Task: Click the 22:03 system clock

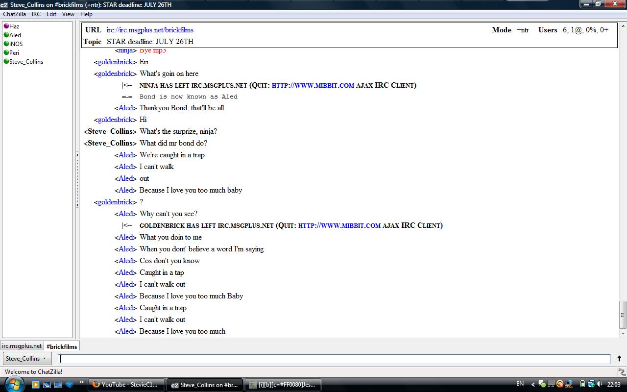Action: tap(614, 384)
